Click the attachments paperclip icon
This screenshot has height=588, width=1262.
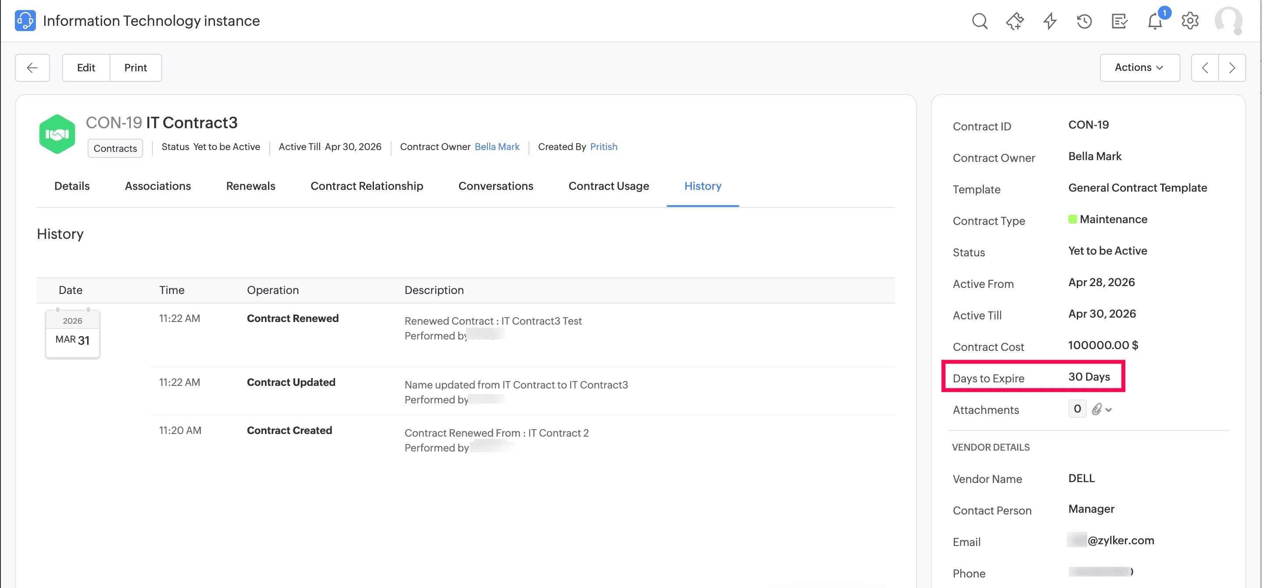tap(1096, 409)
